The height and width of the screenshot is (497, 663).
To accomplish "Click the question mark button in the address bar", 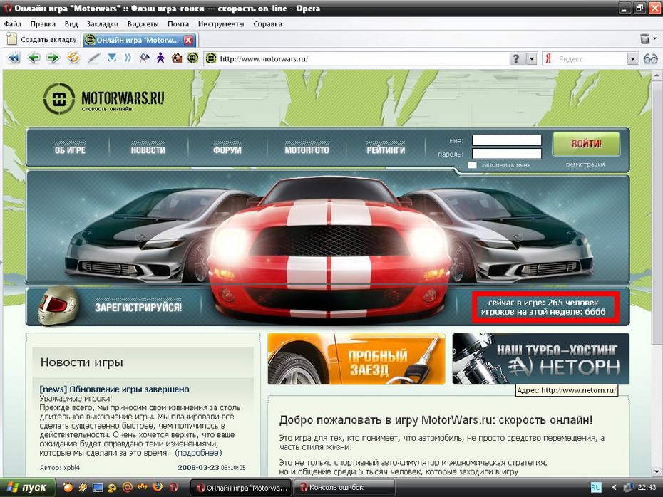I will coord(516,58).
